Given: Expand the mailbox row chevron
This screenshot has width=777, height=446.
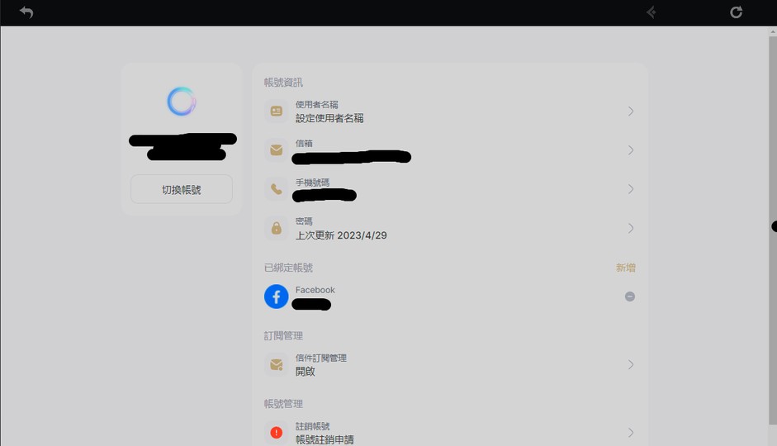Looking at the screenshot, I should pos(631,149).
